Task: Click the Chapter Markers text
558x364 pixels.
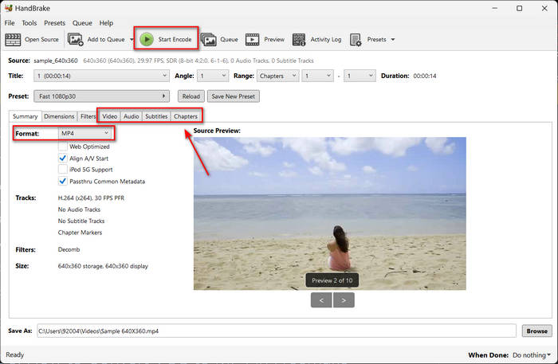Action: tap(80, 233)
